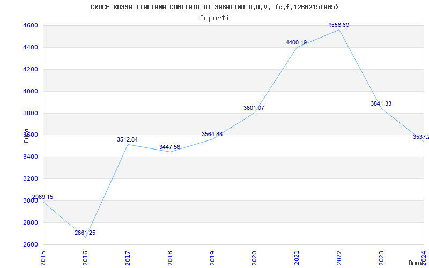This screenshot has width=429, height=268.
Task: Click data label 2661.25
Action: [x=85, y=233]
